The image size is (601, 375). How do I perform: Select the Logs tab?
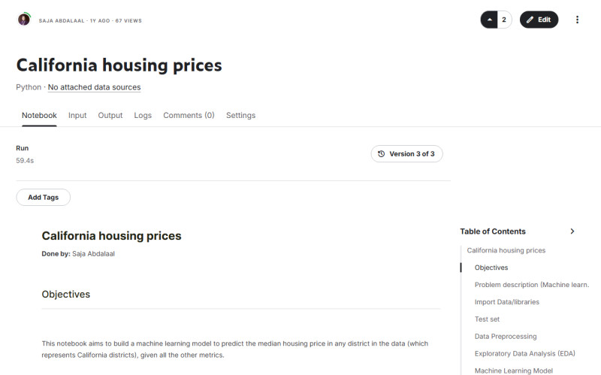(143, 116)
